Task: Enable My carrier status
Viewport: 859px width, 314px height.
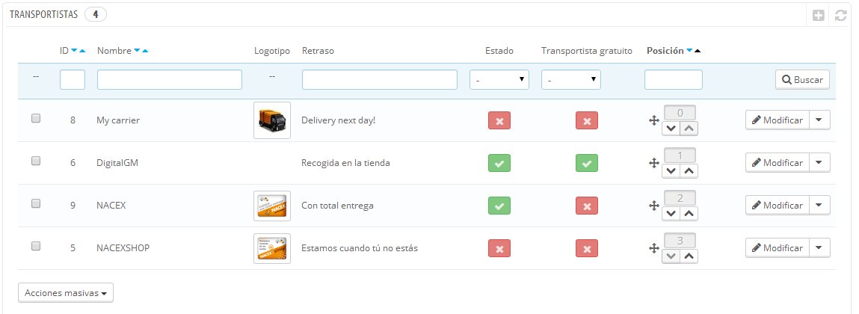Action: tap(499, 120)
